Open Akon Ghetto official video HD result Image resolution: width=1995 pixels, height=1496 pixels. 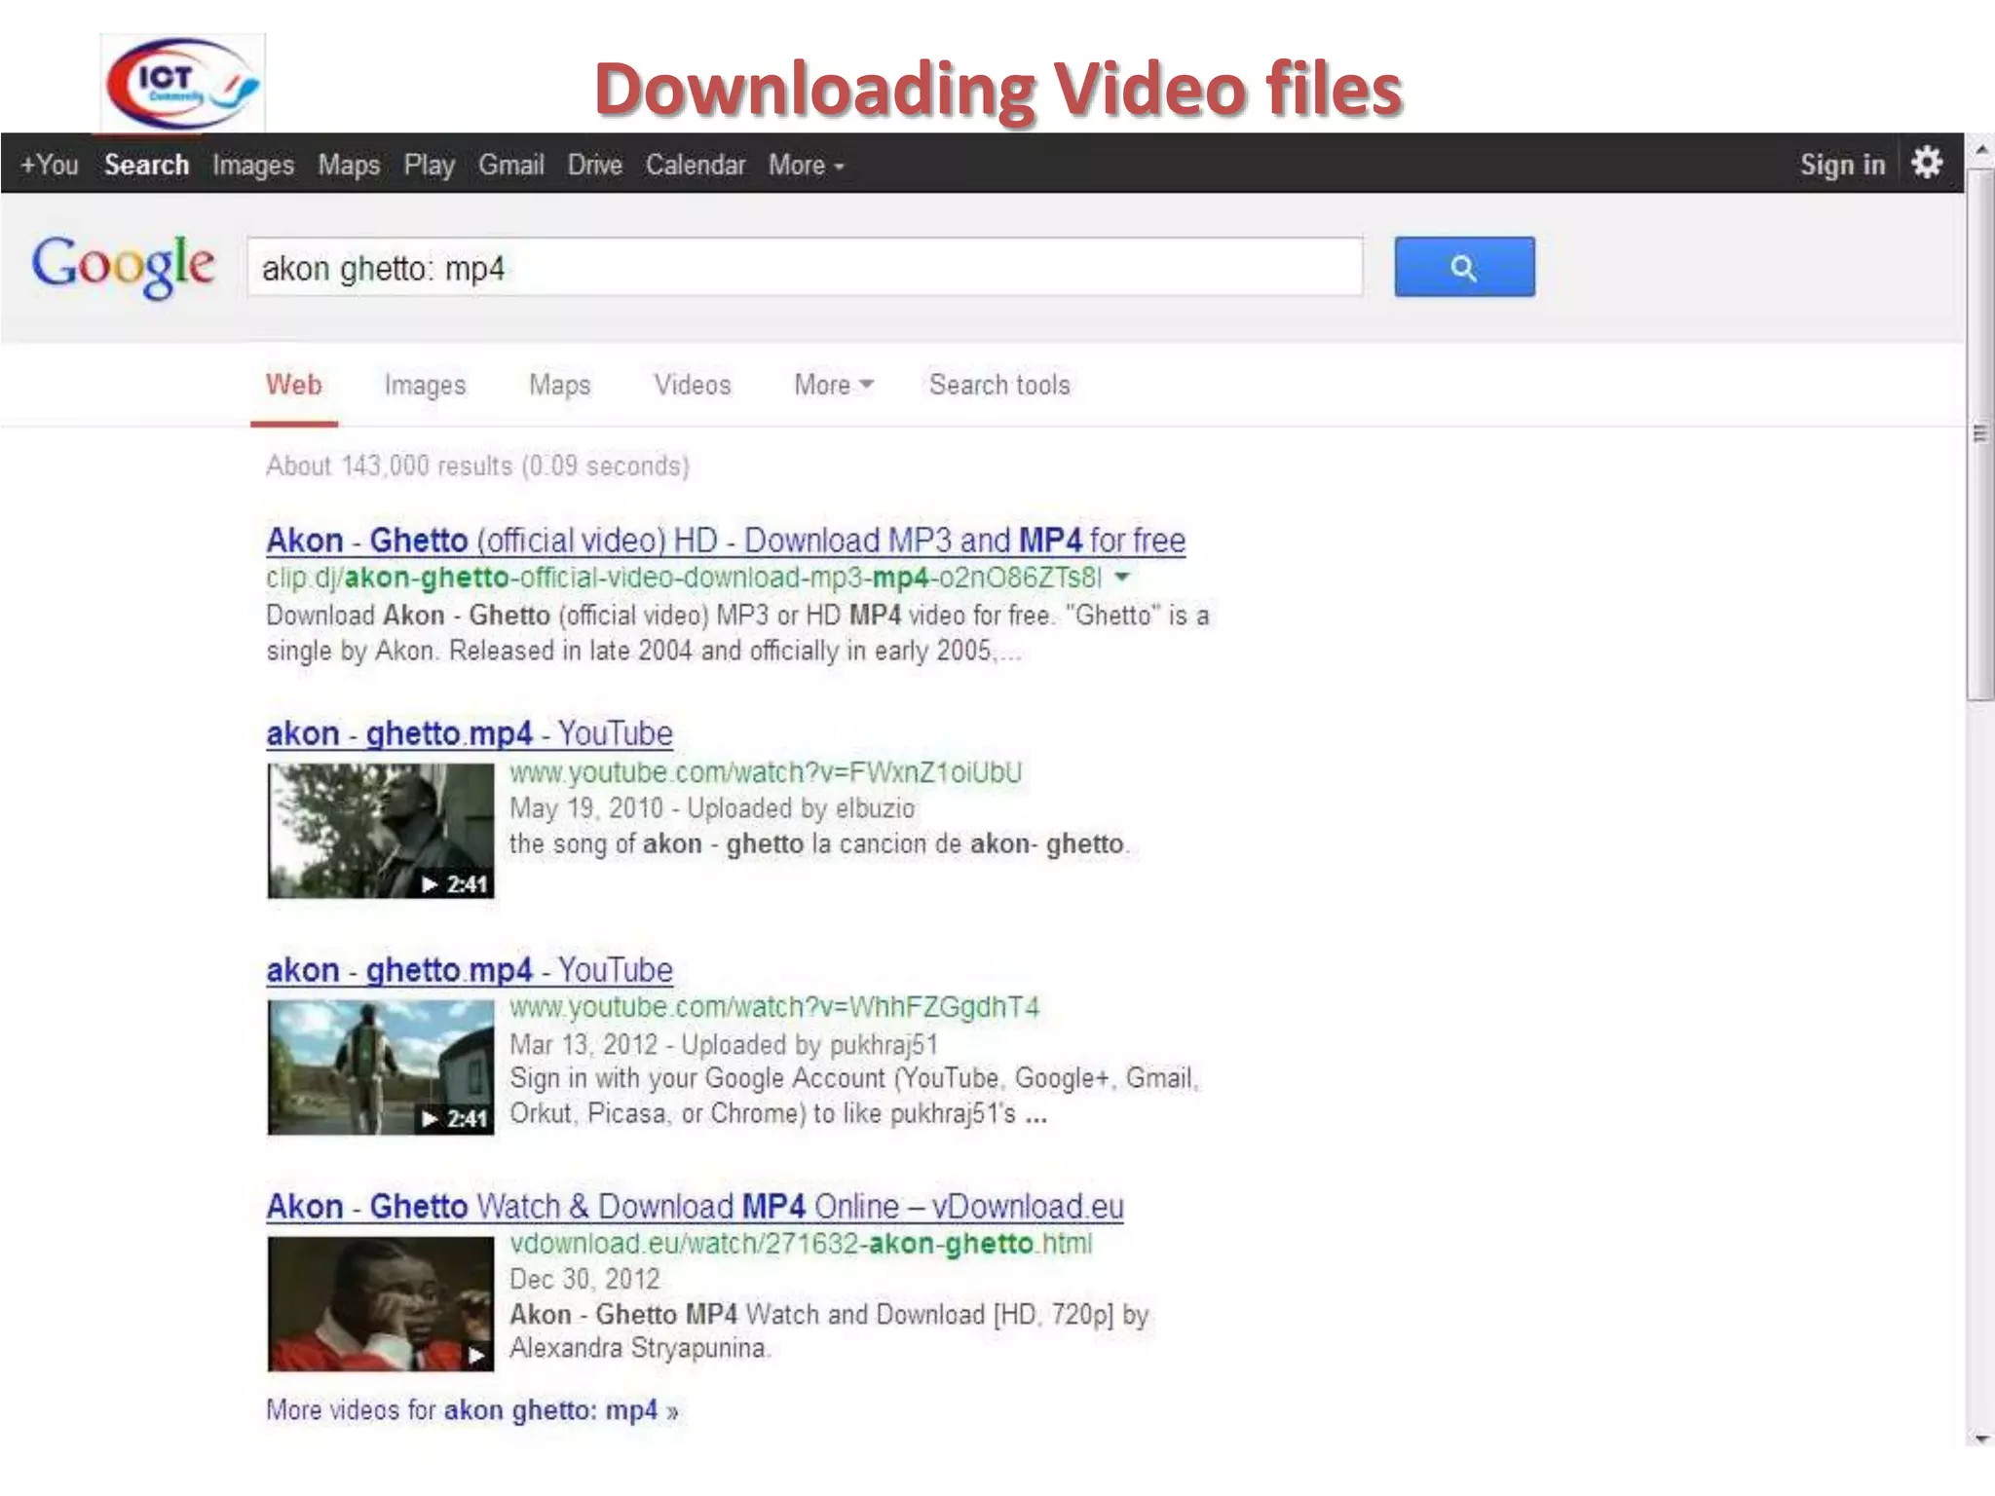click(726, 540)
